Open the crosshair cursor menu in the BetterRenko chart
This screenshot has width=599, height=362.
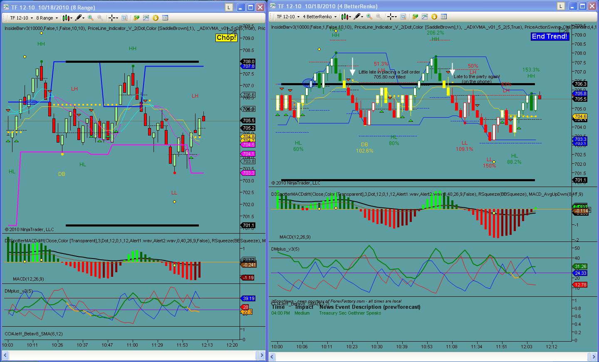point(392,17)
